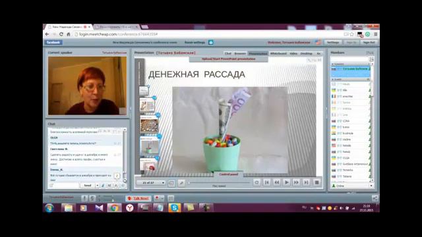This screenshot has height=237, width=422.
Task: Select the bottom slide thumbnail with a red object
Action: click(149, 165)
